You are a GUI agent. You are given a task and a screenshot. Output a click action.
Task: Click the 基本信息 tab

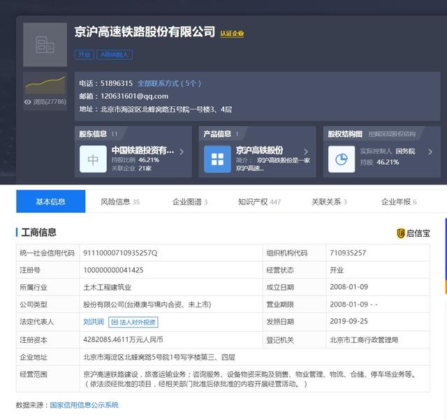pyautogui.click(x=51, y=202)
